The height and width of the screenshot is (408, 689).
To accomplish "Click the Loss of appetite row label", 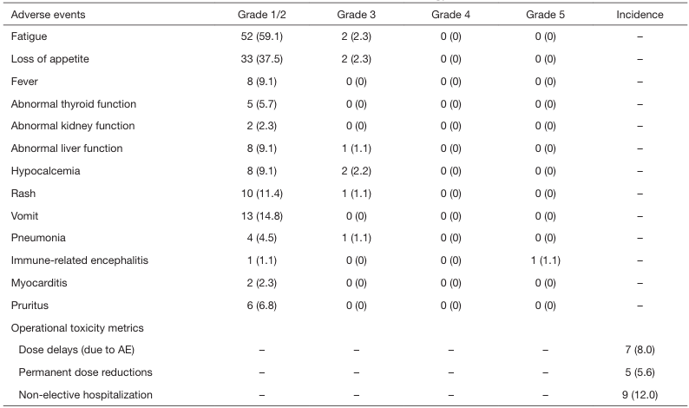I will (x=49, y=59).
